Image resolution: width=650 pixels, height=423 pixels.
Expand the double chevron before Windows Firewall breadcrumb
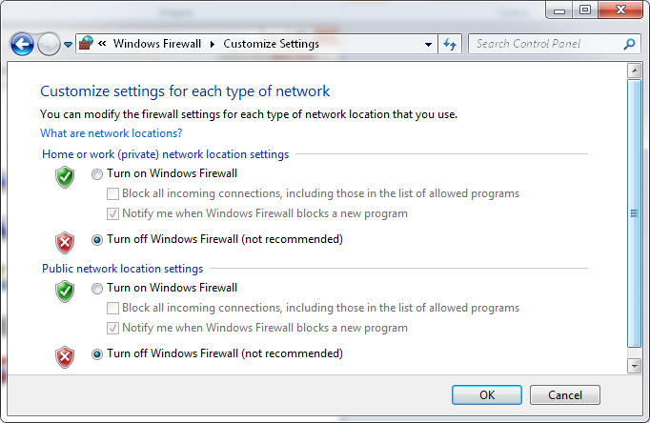(x=102, y=43)
